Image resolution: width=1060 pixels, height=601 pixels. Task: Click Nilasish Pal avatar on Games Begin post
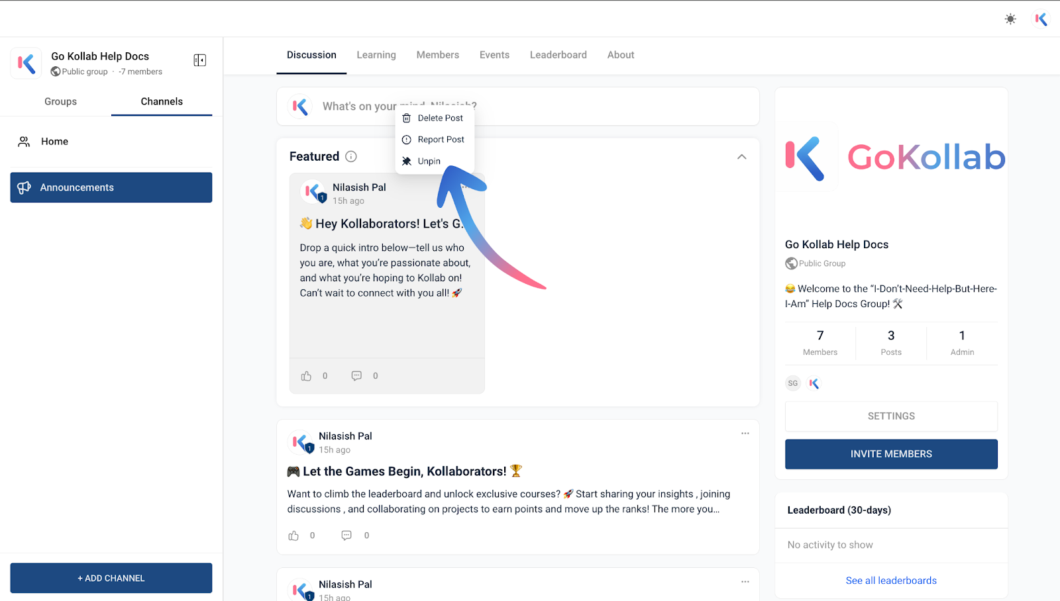coord(301,442)
